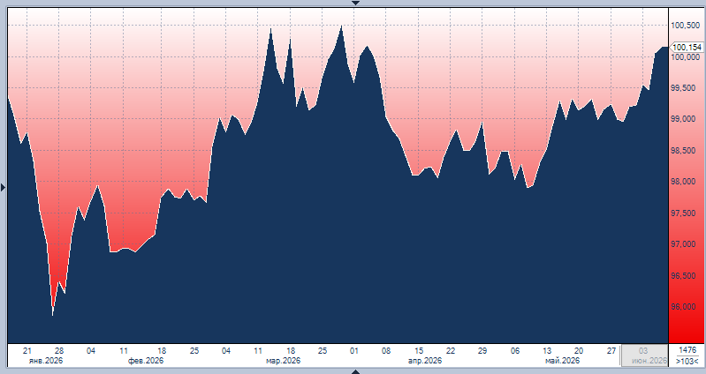Click the апр.2026 month label
The height and width of the screenshot is (374, 706).
coord(425,361)
